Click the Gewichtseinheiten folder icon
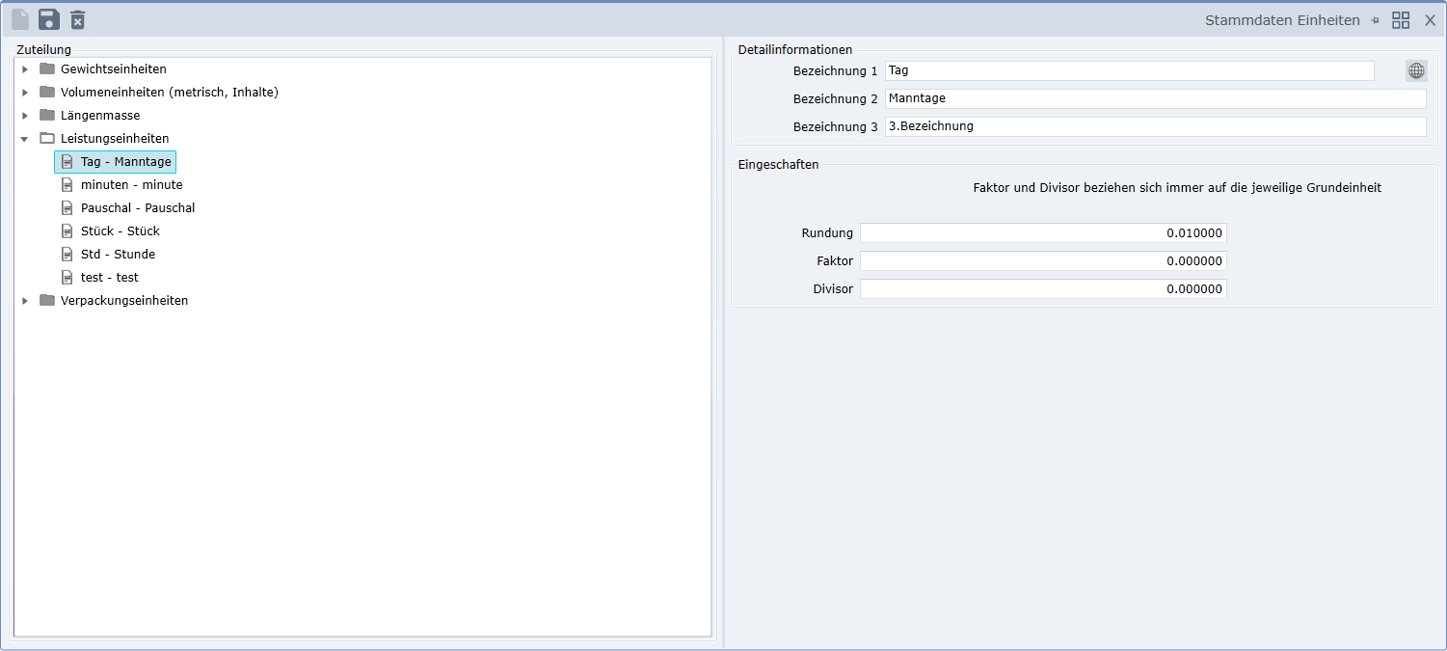This screenshot has width=1447, height=651. [x=47, y=68]
